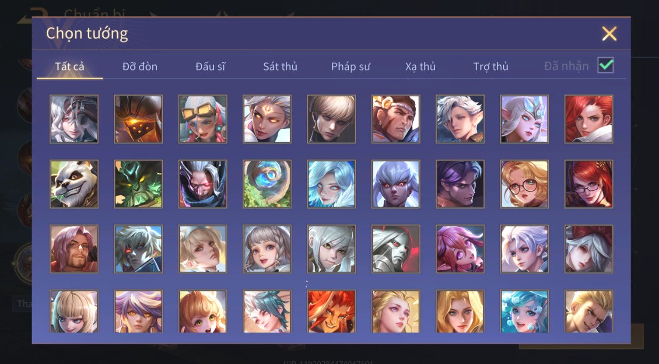Switch to the Đỡ đòn tab
The image size is (659, 364).
[140, 66]
